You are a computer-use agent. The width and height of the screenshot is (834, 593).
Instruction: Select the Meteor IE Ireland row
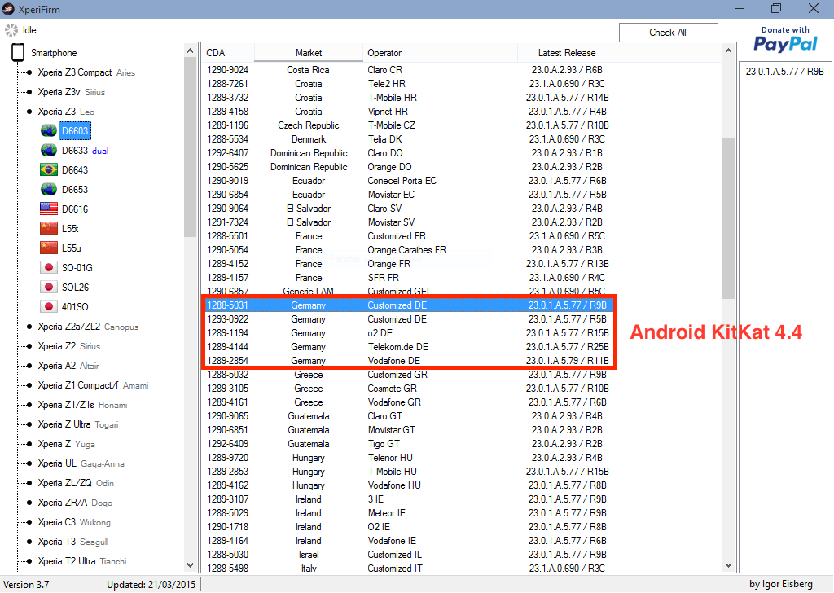pos(408,512)
